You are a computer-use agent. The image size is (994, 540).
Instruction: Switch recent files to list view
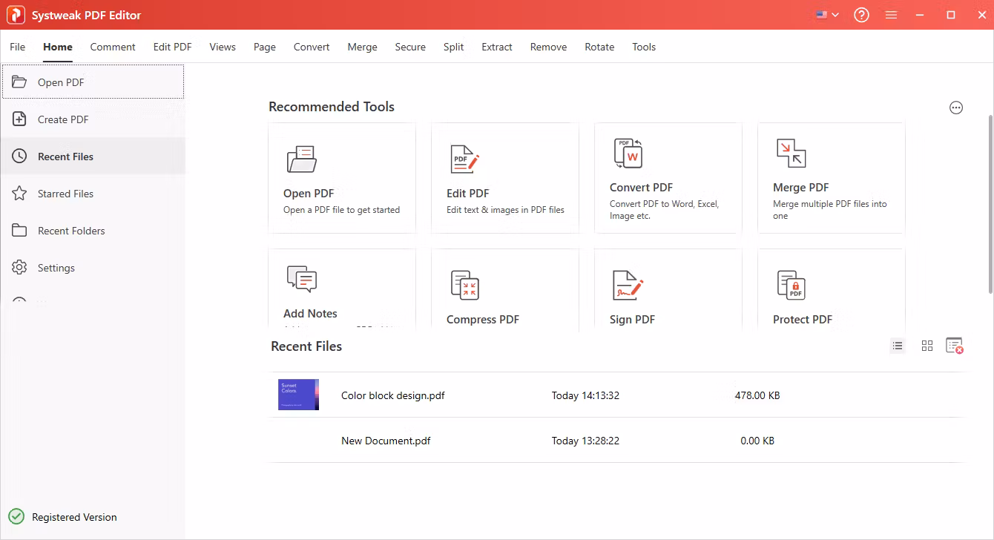[x=898, y=346]
